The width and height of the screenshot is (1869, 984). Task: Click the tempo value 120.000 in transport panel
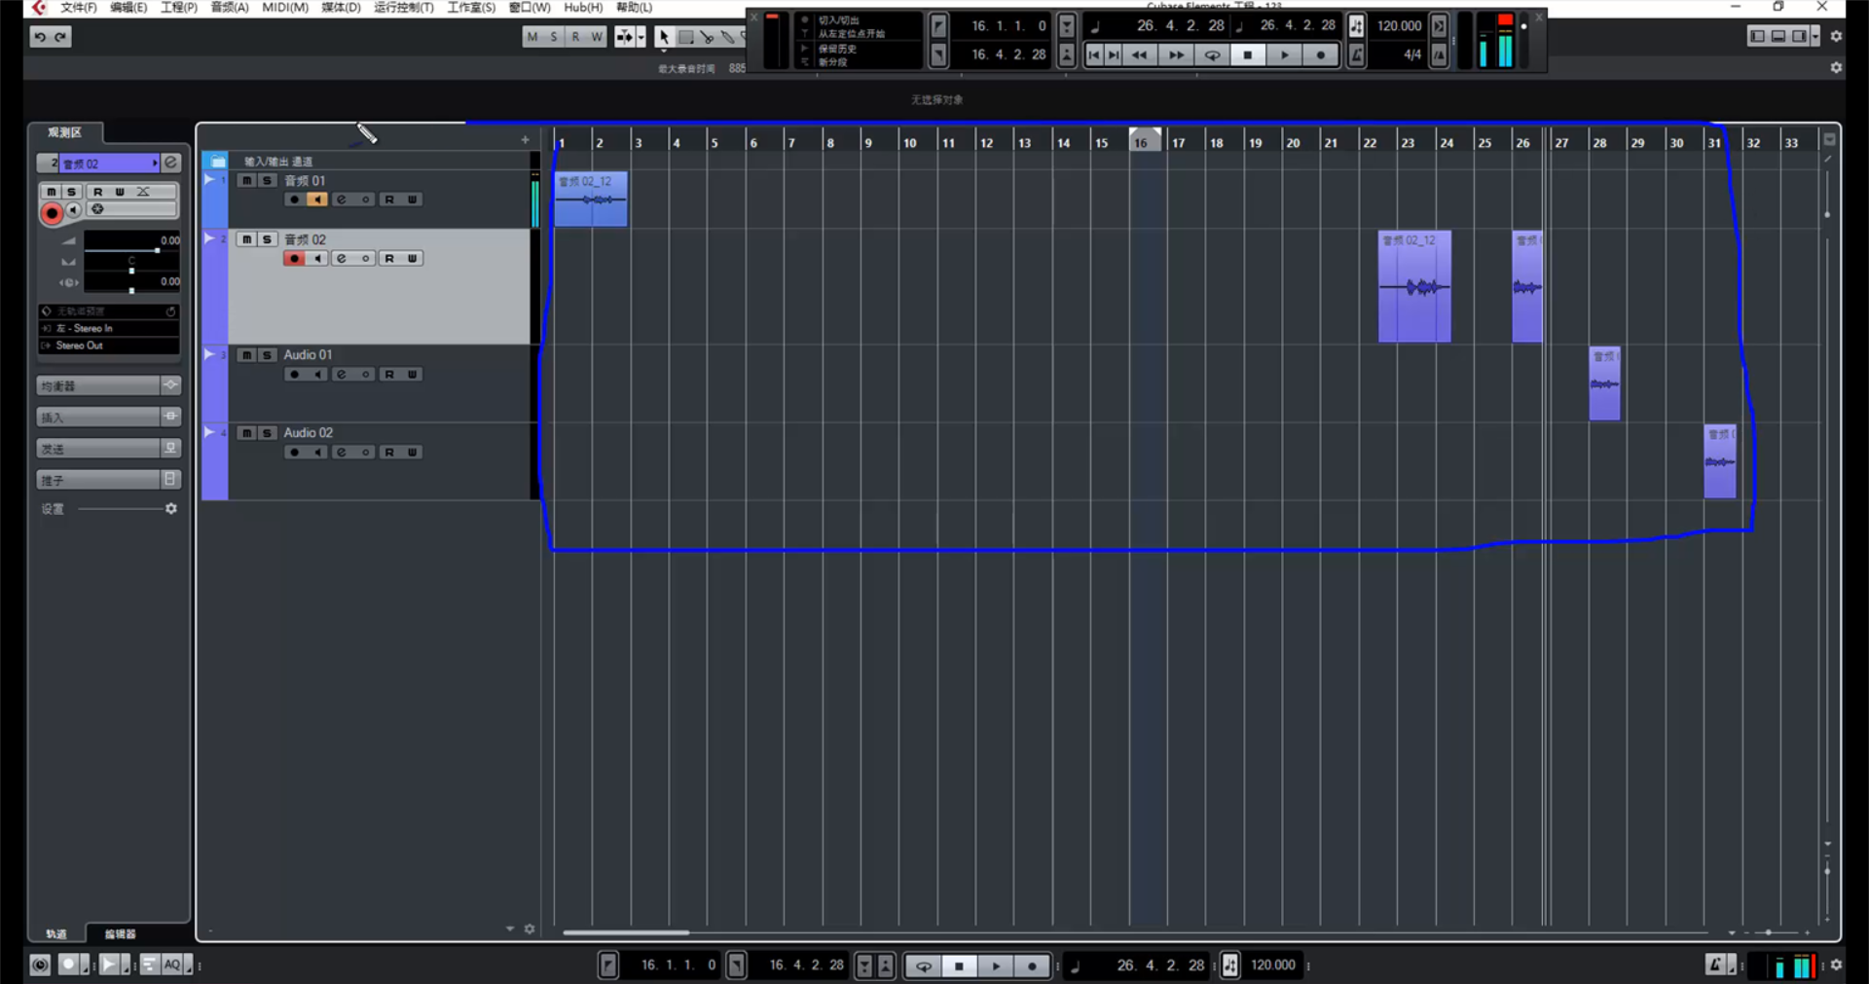click(x=1399, y=26)
